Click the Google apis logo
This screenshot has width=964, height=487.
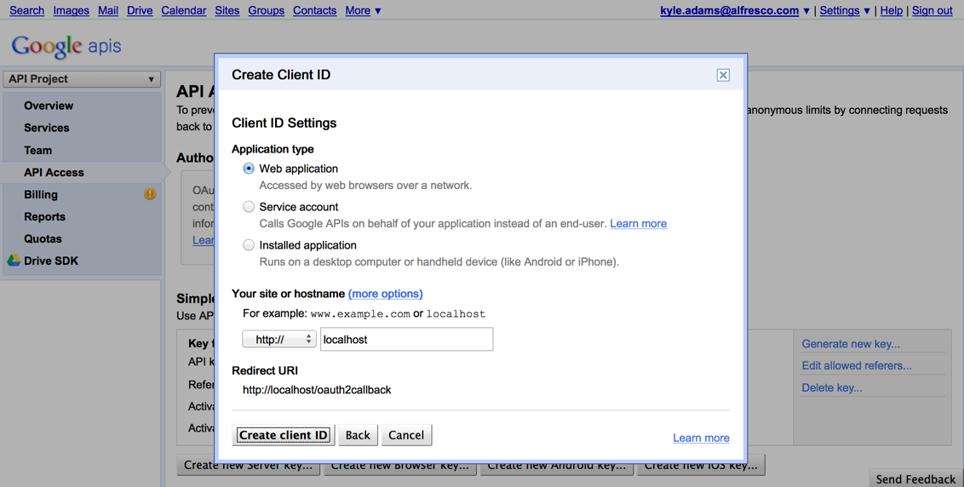[x=66, y=46]
